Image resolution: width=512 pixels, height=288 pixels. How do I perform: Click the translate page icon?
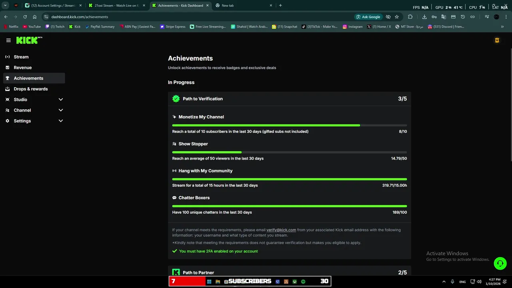pos(444,17)
